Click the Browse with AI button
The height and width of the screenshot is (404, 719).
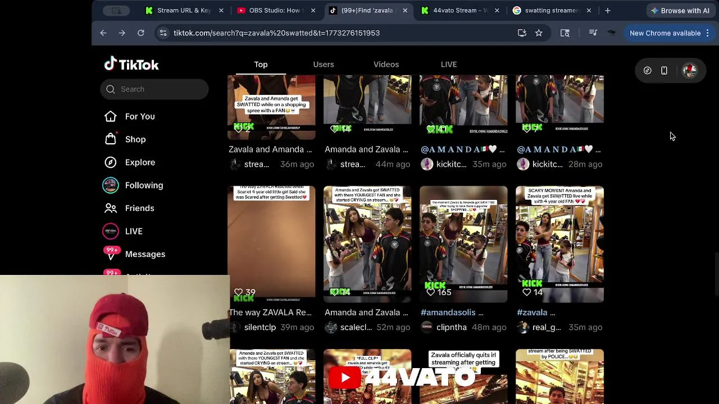(680, 10)
